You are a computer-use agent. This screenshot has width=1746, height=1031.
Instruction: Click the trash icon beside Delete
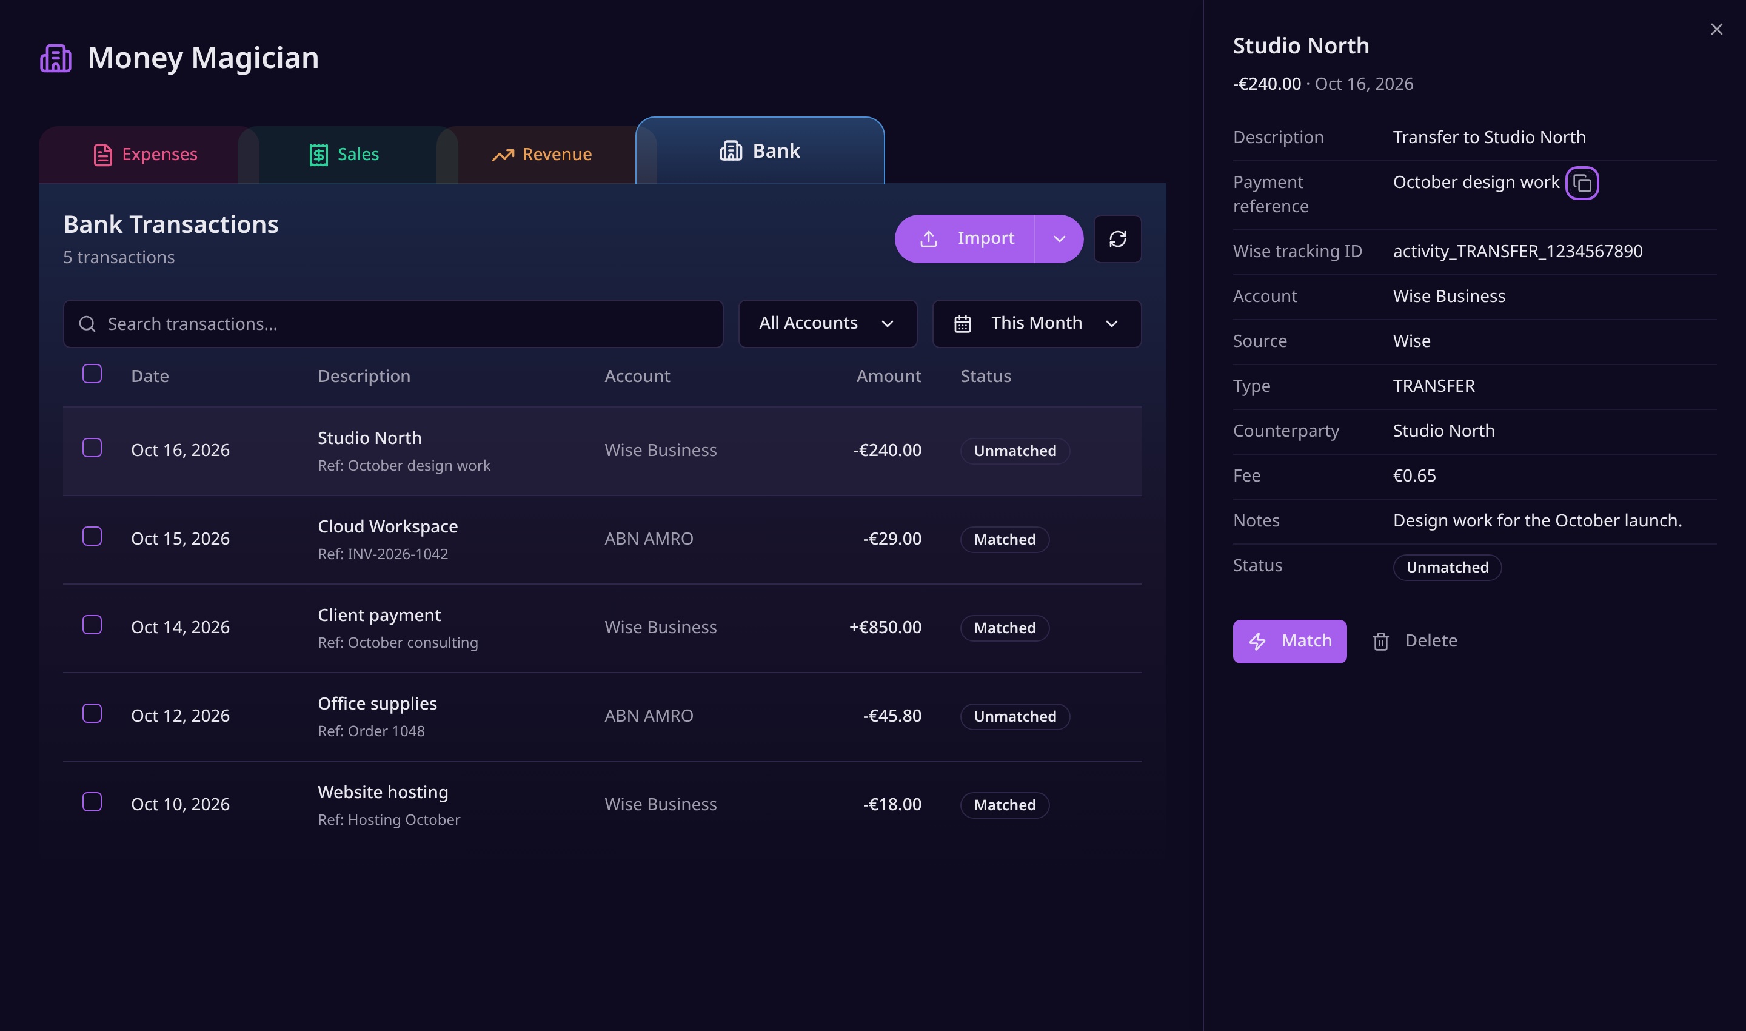(x=1380, y=641)
